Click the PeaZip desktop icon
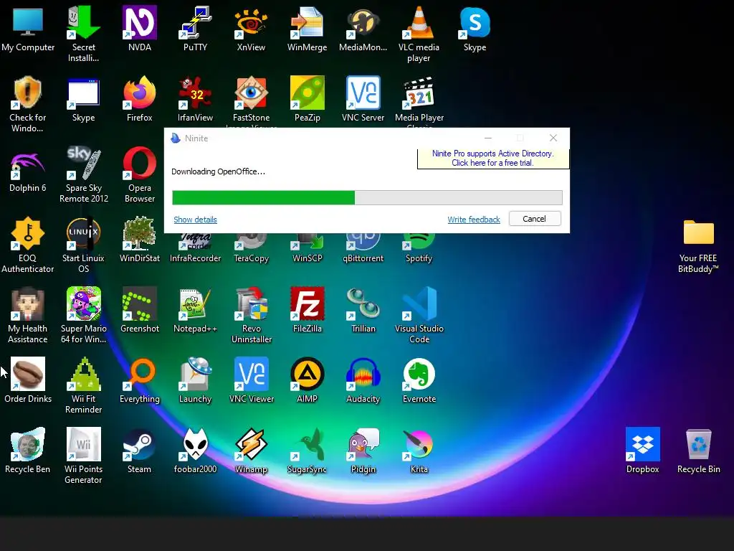734x551 pixels. (307, 93)
